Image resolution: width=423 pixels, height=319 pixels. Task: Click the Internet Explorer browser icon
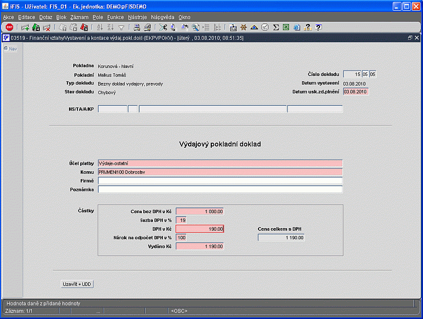(297, 27)
